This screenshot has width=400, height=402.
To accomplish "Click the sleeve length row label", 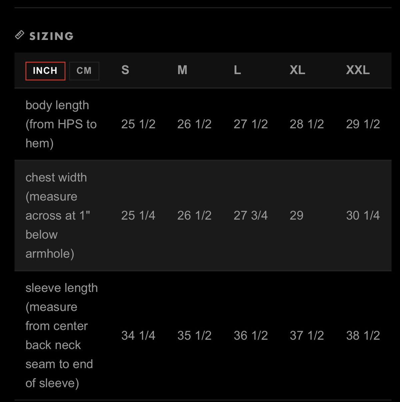I will (x=62, y=335).
